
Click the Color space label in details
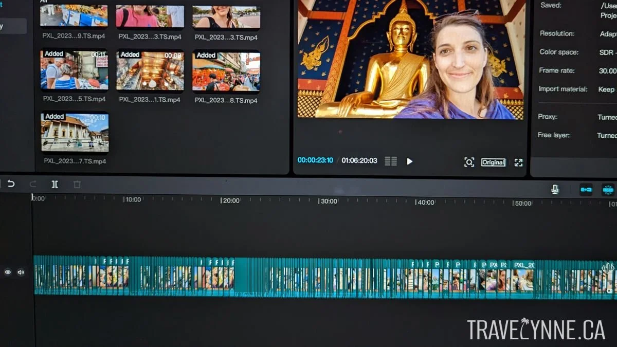559,52
